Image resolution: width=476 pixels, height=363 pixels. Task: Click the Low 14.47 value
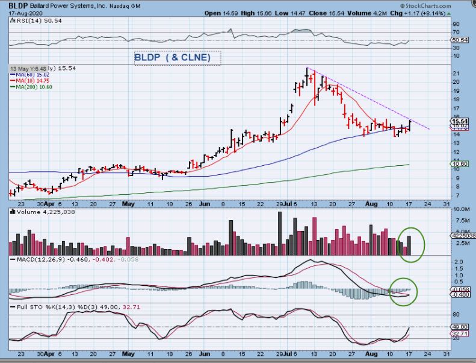point(290,13)
